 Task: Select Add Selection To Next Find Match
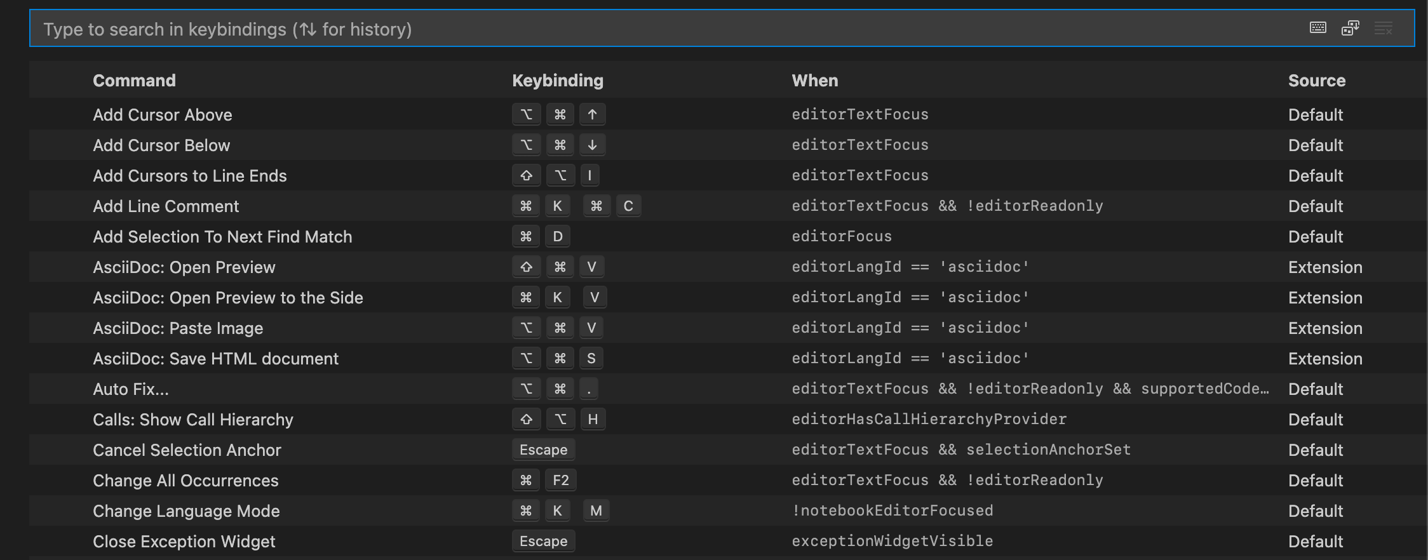coord(222,237)
